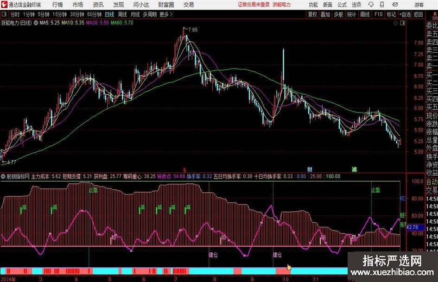
Task: Open the 发现 menu
Action: pos(119,5)
